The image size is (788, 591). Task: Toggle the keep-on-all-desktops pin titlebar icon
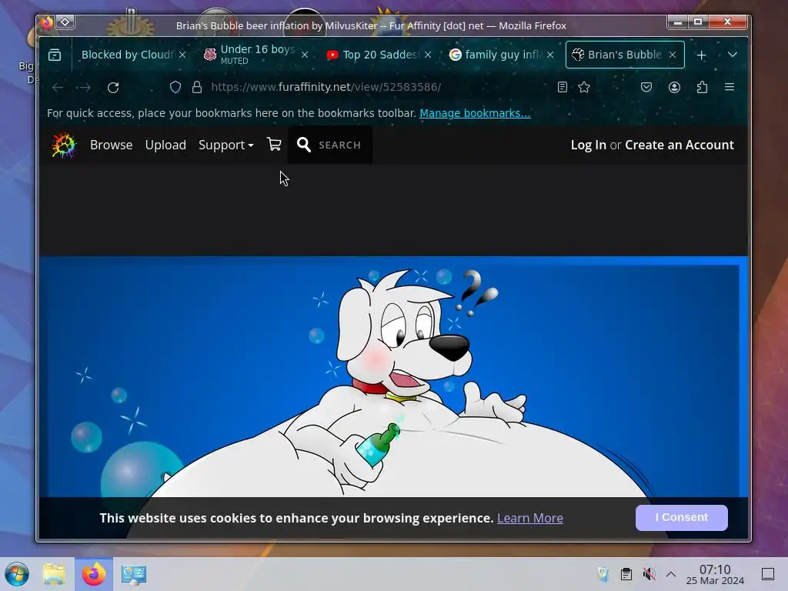point(65,22)
